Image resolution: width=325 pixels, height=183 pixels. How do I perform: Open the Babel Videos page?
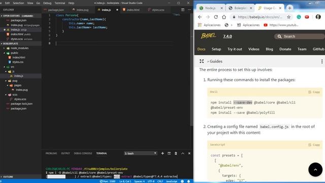point(254,49)
